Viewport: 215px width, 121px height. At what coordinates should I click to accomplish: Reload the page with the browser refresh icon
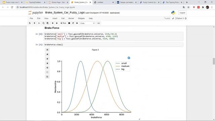click(12, 7)
